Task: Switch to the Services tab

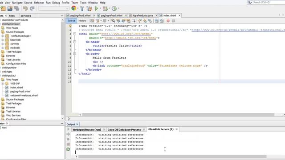Action: coord(26,16)
